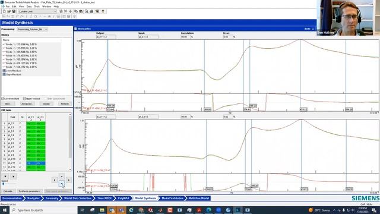Open the View menu
This screenshot has width=380, height=214.
pos(21,7)
